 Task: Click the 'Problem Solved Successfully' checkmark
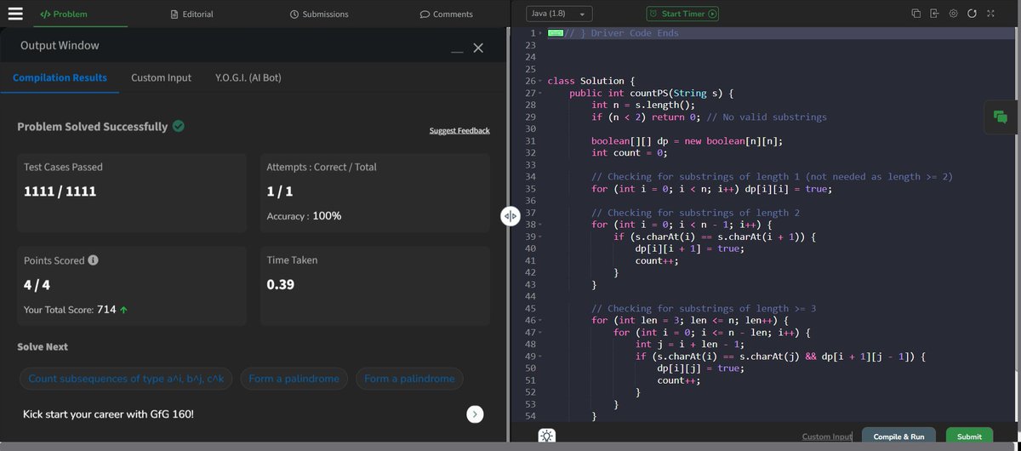[179, 126]
